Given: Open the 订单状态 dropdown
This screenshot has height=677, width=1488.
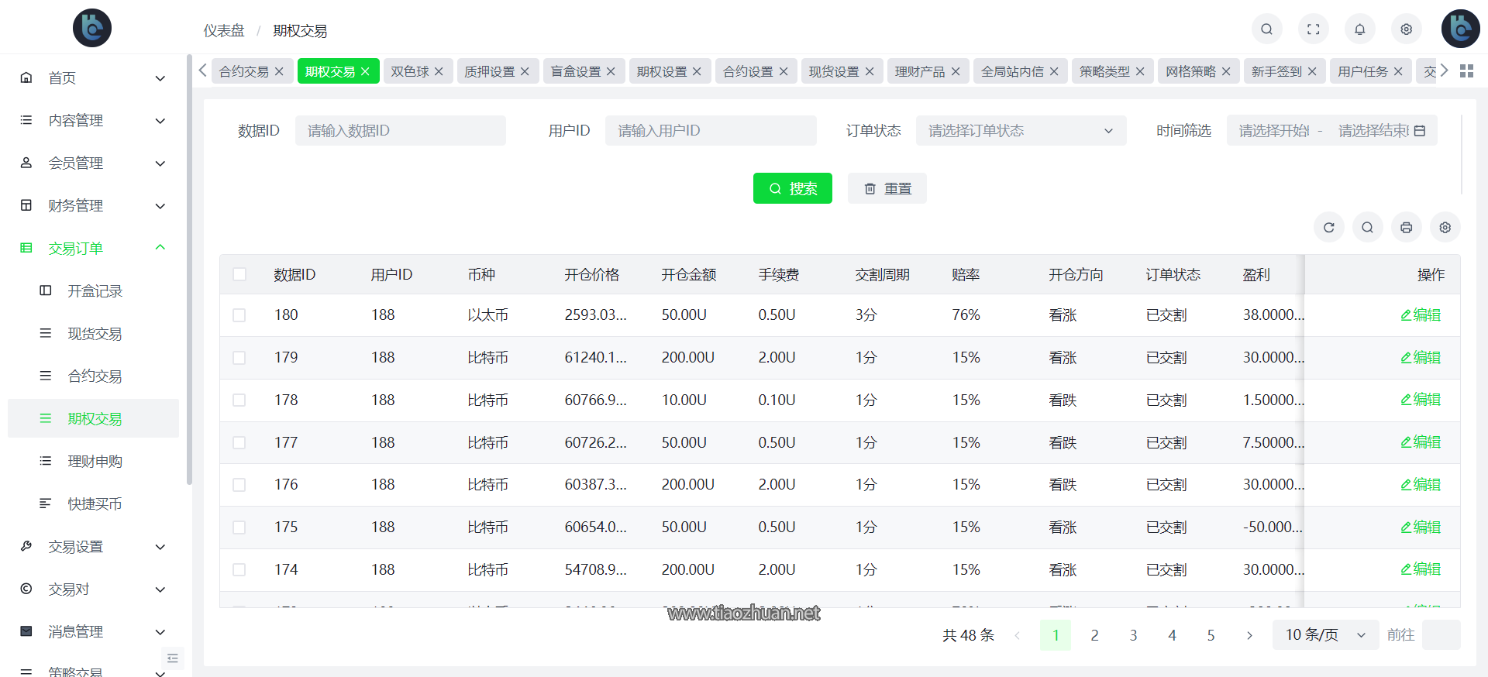Looking at the screenshot, I should [1020, 131].
